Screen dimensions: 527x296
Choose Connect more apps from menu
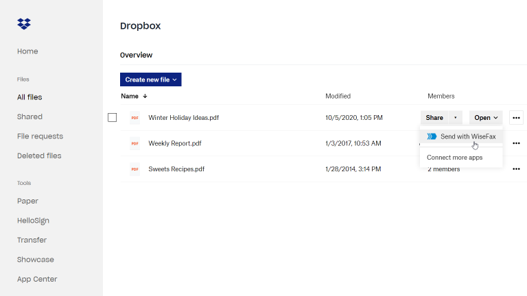454,158
